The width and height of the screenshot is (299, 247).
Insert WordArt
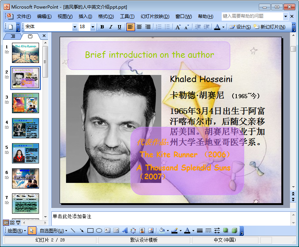(x=125, y=231)
